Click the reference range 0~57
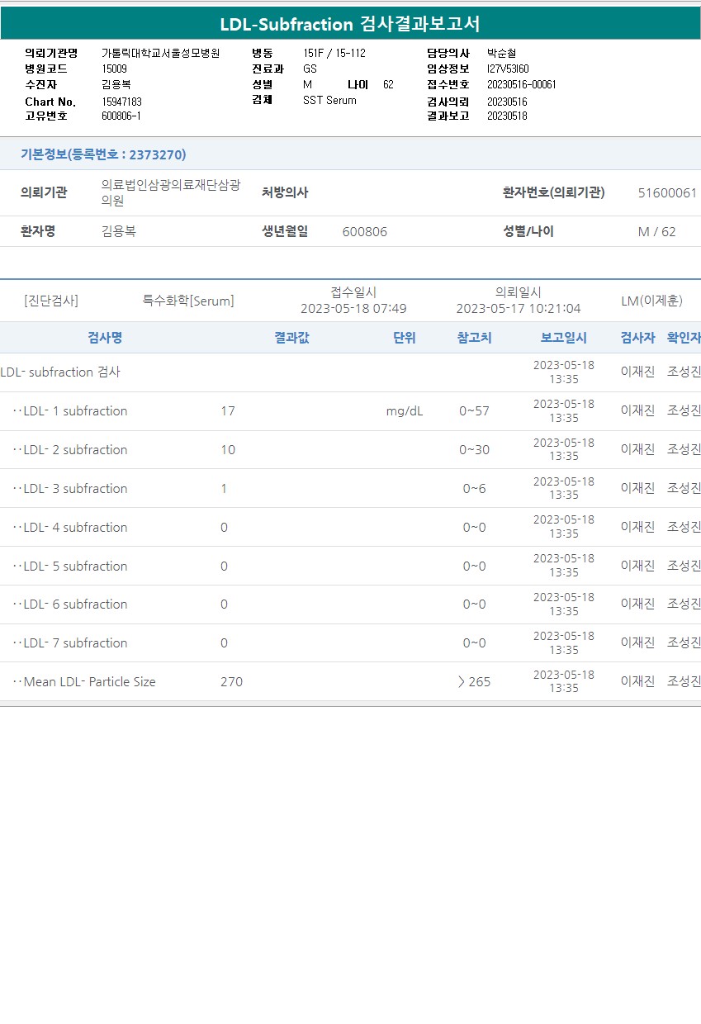This screenshot has width=701, height=1024. click(474, 411)
